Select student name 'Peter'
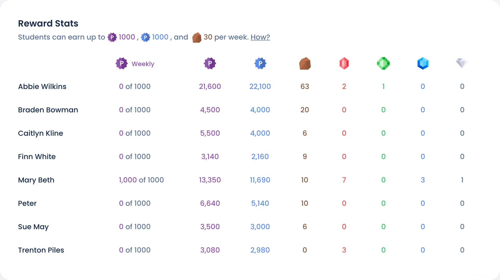The image size is (500, 280). pos(27,203)
